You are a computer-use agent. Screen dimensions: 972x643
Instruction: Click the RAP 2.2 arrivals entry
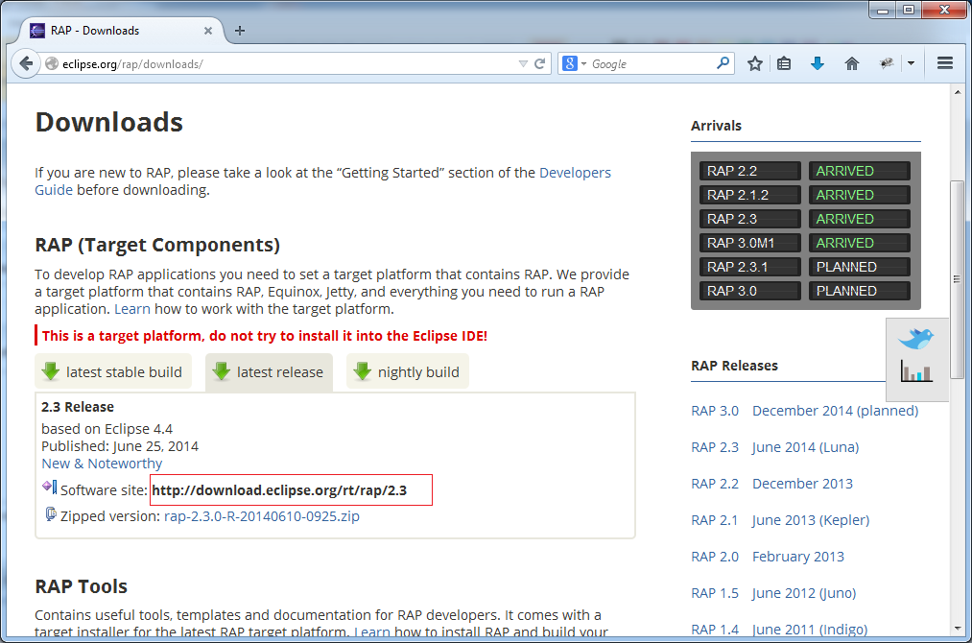[x=750, y=171]
